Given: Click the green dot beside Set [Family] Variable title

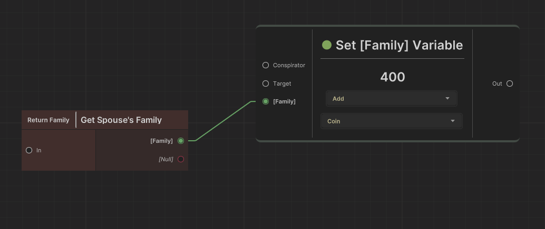Looking at the screenshot, I should click(327, 45).
